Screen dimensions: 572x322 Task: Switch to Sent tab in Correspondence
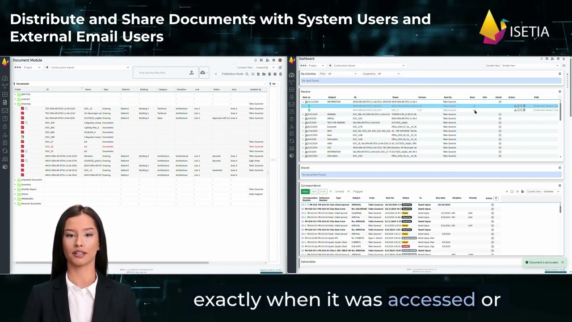point(314,191)
